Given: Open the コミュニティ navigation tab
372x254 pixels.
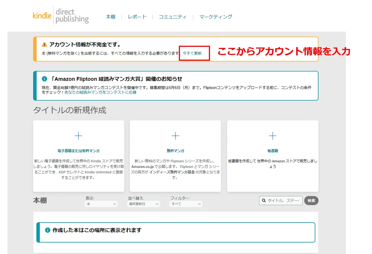Looking at the screenshot, I should (x=172, y=17).
